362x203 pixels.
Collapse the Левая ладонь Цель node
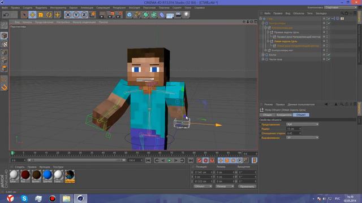click(x=268, y=41)
